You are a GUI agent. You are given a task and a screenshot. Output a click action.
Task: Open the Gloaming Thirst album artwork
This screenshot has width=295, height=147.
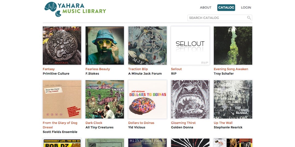pyautogui.click(x=190, y=99)
